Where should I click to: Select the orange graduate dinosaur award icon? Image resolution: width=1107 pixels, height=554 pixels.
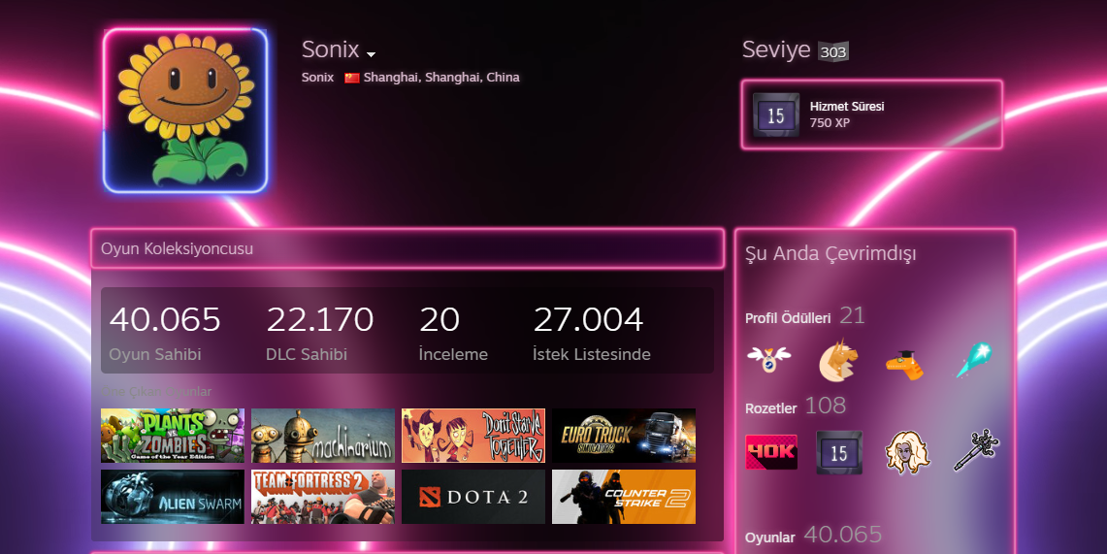coord(906,364)
